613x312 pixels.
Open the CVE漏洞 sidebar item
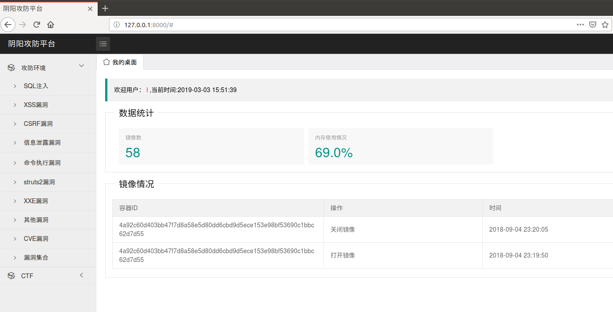pyautogui.click(x=36, y=239)
